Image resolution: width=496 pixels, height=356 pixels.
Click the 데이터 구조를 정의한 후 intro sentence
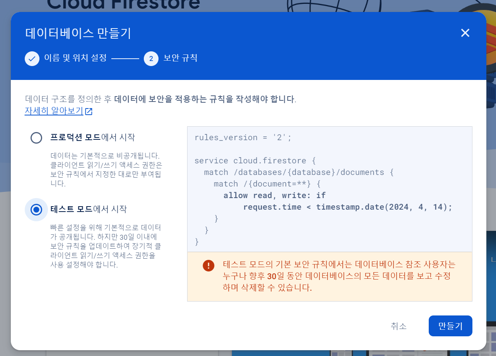click(160, 99)
